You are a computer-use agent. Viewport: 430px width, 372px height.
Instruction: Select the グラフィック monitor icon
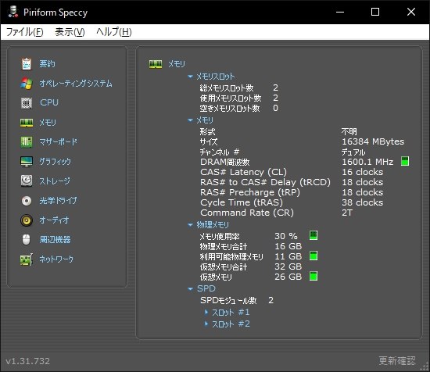pyautogui.click(x=27, y=162)
